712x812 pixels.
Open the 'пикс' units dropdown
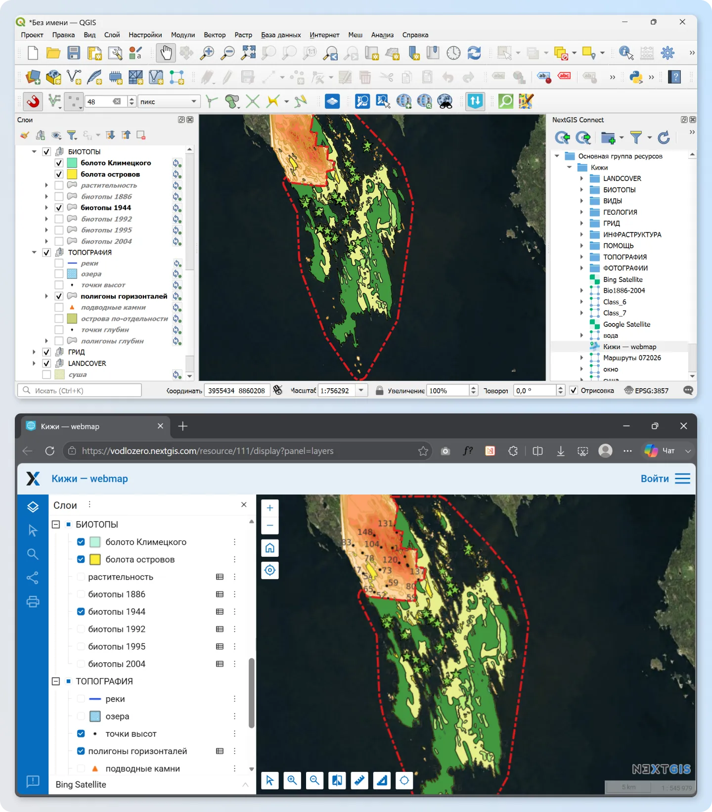pyautogui.click(x=169, y=101)
